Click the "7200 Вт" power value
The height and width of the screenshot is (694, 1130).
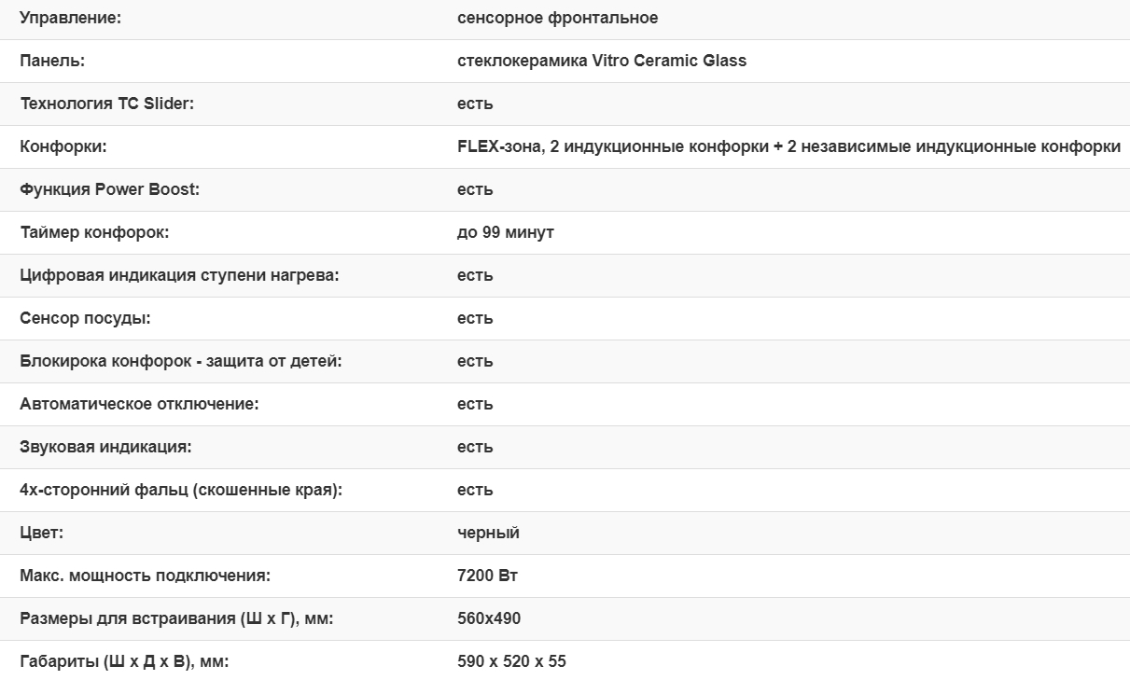pos(487,576)
